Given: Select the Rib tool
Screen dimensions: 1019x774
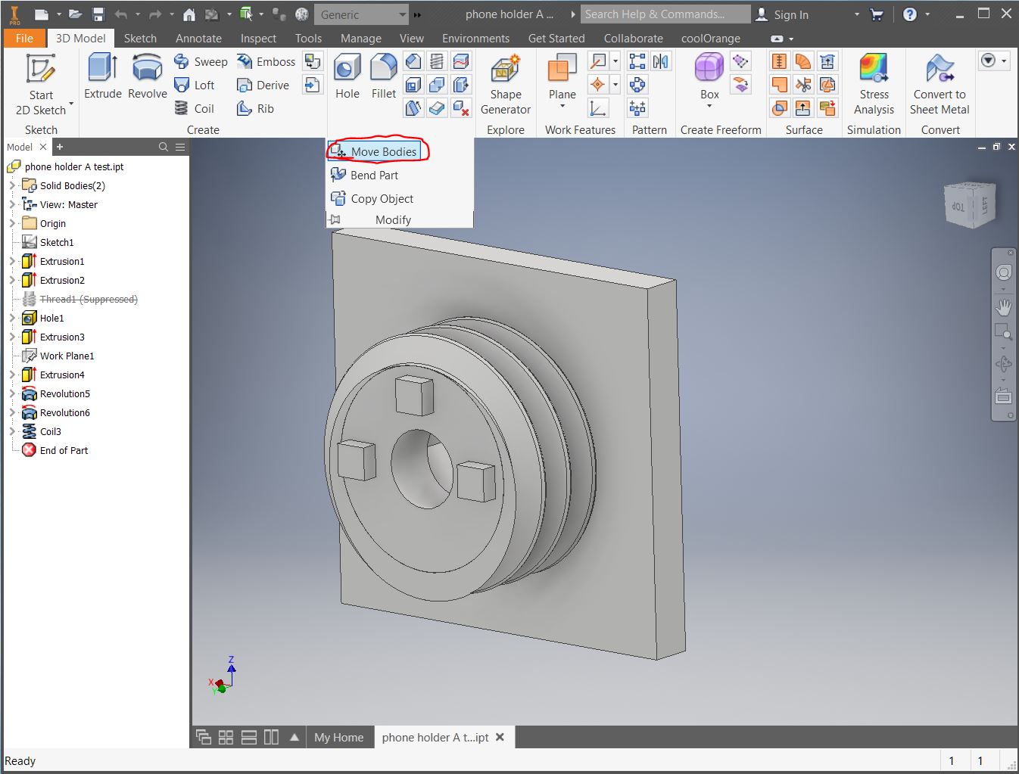Looking at the screenshot, I should (x=255, y=108).
